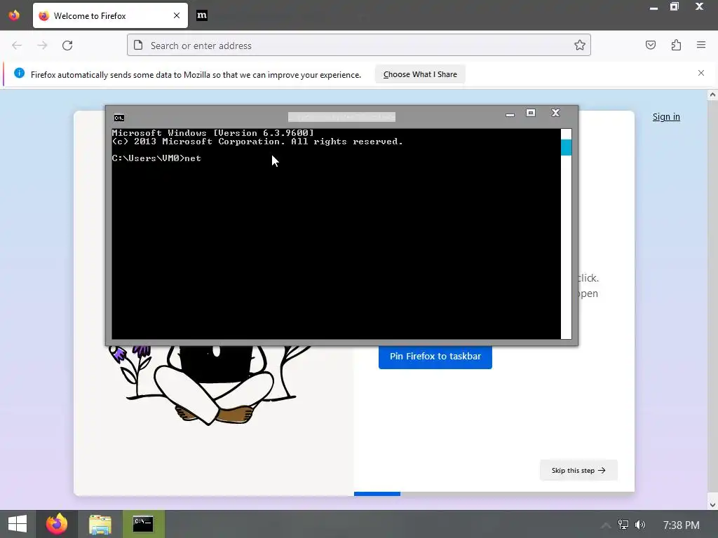Open the Firefox hamburger application menu
The height and width of the screenshot is (538, 718).
[x=700, y=45]
